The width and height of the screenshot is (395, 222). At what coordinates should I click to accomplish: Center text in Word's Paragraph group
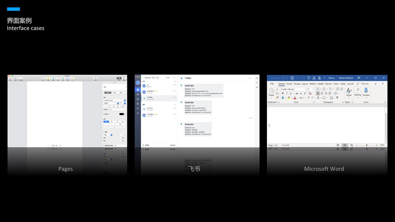[x=322, y=93]
